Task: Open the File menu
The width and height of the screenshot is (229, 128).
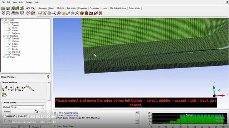Action: pos(3,2)
